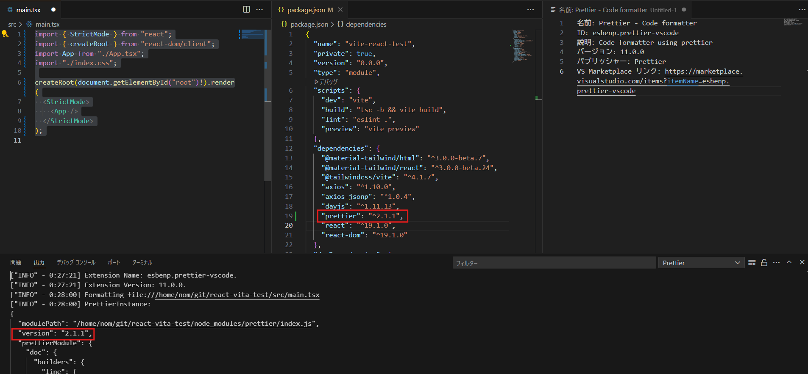Image resolution: width=808 pixels, height=374 pixels.
Task: Switch to the ターミナル tab
Action: click(142, 262)
